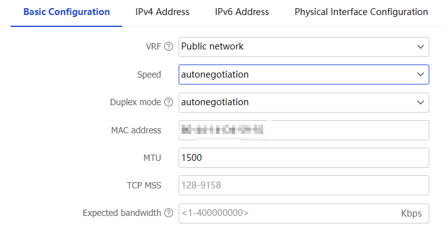Select the MAC address text field
Image resolution: width=445 pixels, height=241 pixels.
tap(304, 130)
